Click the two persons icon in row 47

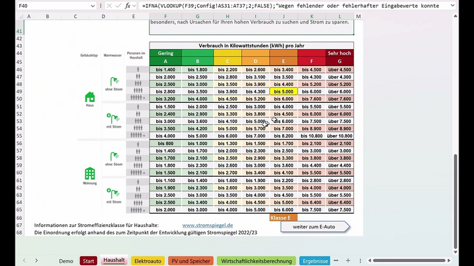click(138, 77)
